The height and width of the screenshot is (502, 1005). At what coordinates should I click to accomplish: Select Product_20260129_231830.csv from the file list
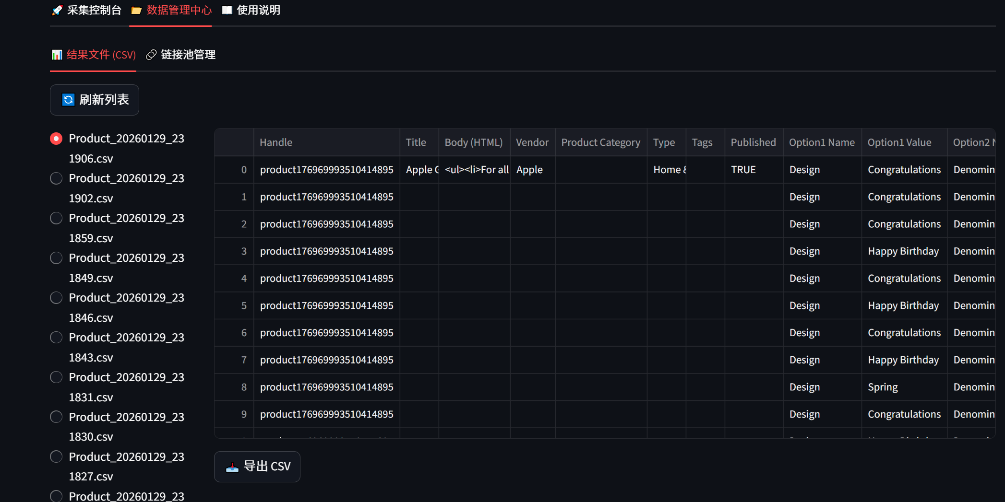(x=56, y=417)
